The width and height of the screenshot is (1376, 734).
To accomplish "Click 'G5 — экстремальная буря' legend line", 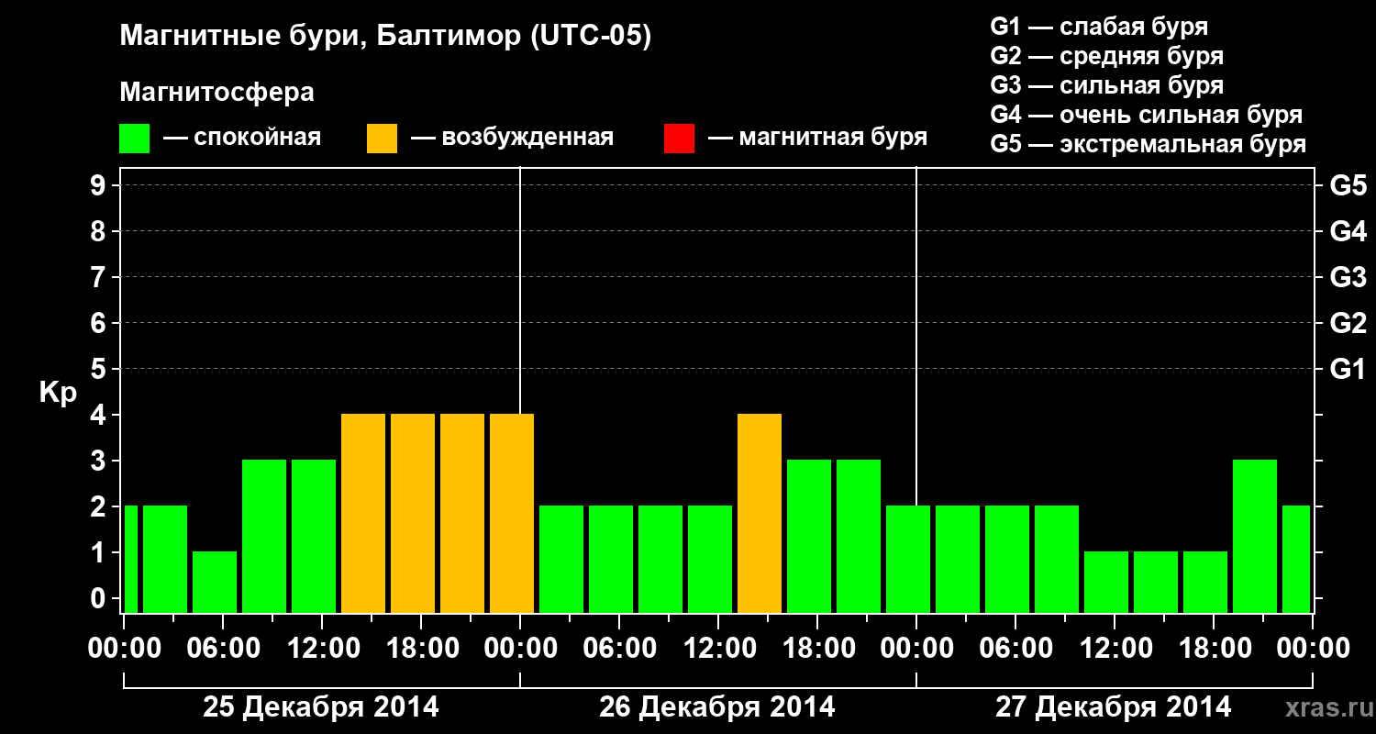I will (1149, 144).
